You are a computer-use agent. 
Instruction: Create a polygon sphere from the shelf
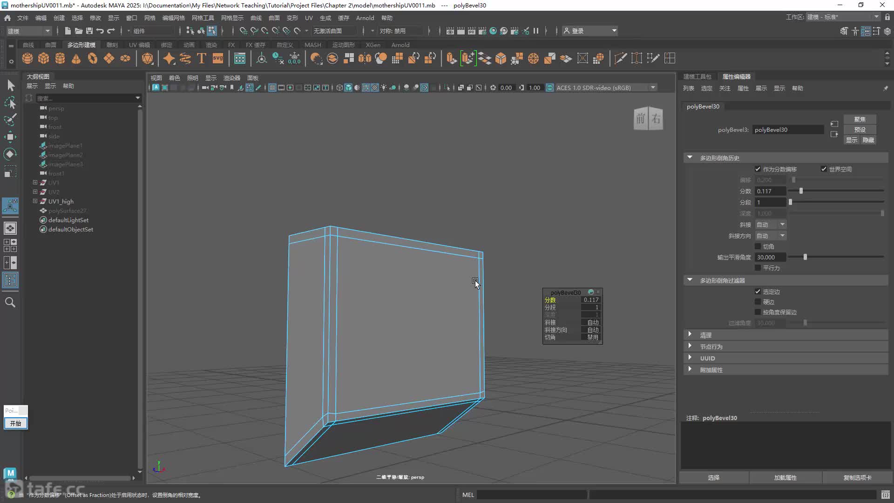(x=27, y=58)
